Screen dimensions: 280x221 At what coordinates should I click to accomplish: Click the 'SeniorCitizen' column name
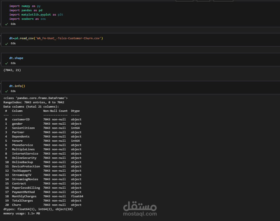pyautogui.click(x=23, y=128)
